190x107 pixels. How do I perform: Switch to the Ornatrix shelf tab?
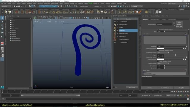(181, 9)
